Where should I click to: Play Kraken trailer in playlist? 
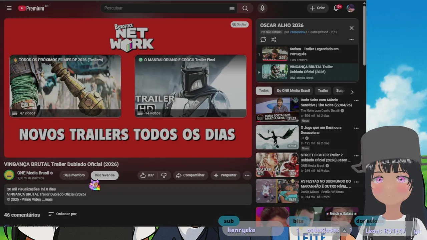[x=307, y=54]
